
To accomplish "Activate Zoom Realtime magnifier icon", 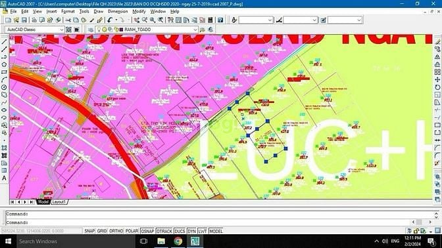I will (x=145, y=20).
